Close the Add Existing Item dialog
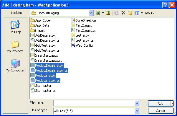This screenshot has width=177, height=116. click(172, 5)
